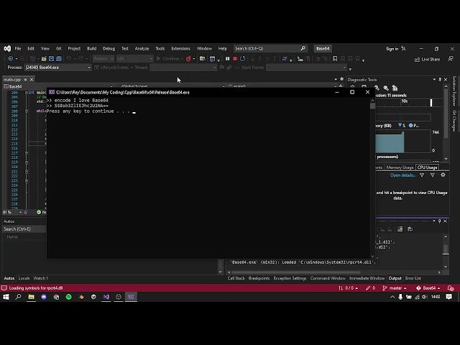Open the x64 platform dropdown

(x=134, y=59)
